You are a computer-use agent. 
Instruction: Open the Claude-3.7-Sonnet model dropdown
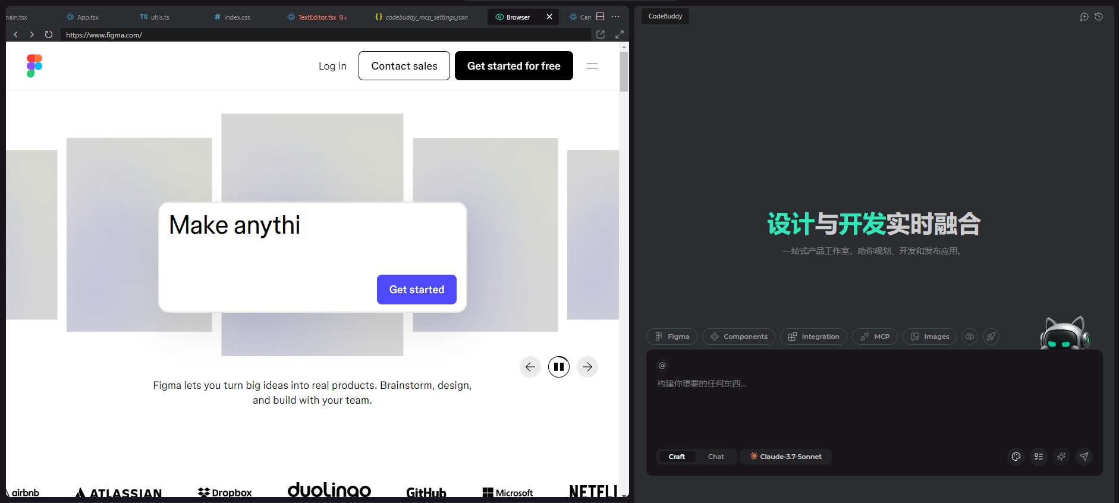click(785, 457)
